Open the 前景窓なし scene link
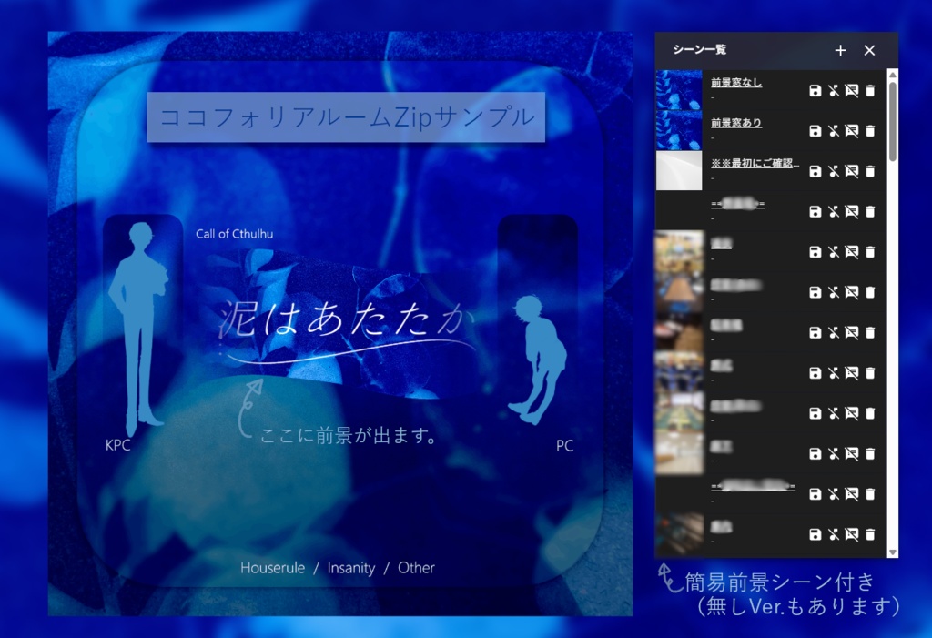 (x=735, y=83)
